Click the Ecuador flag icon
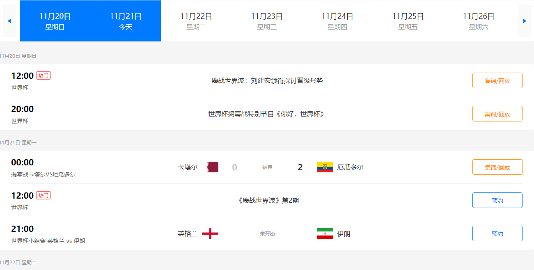Screen dimensions: 534x270 click(325, 167)
